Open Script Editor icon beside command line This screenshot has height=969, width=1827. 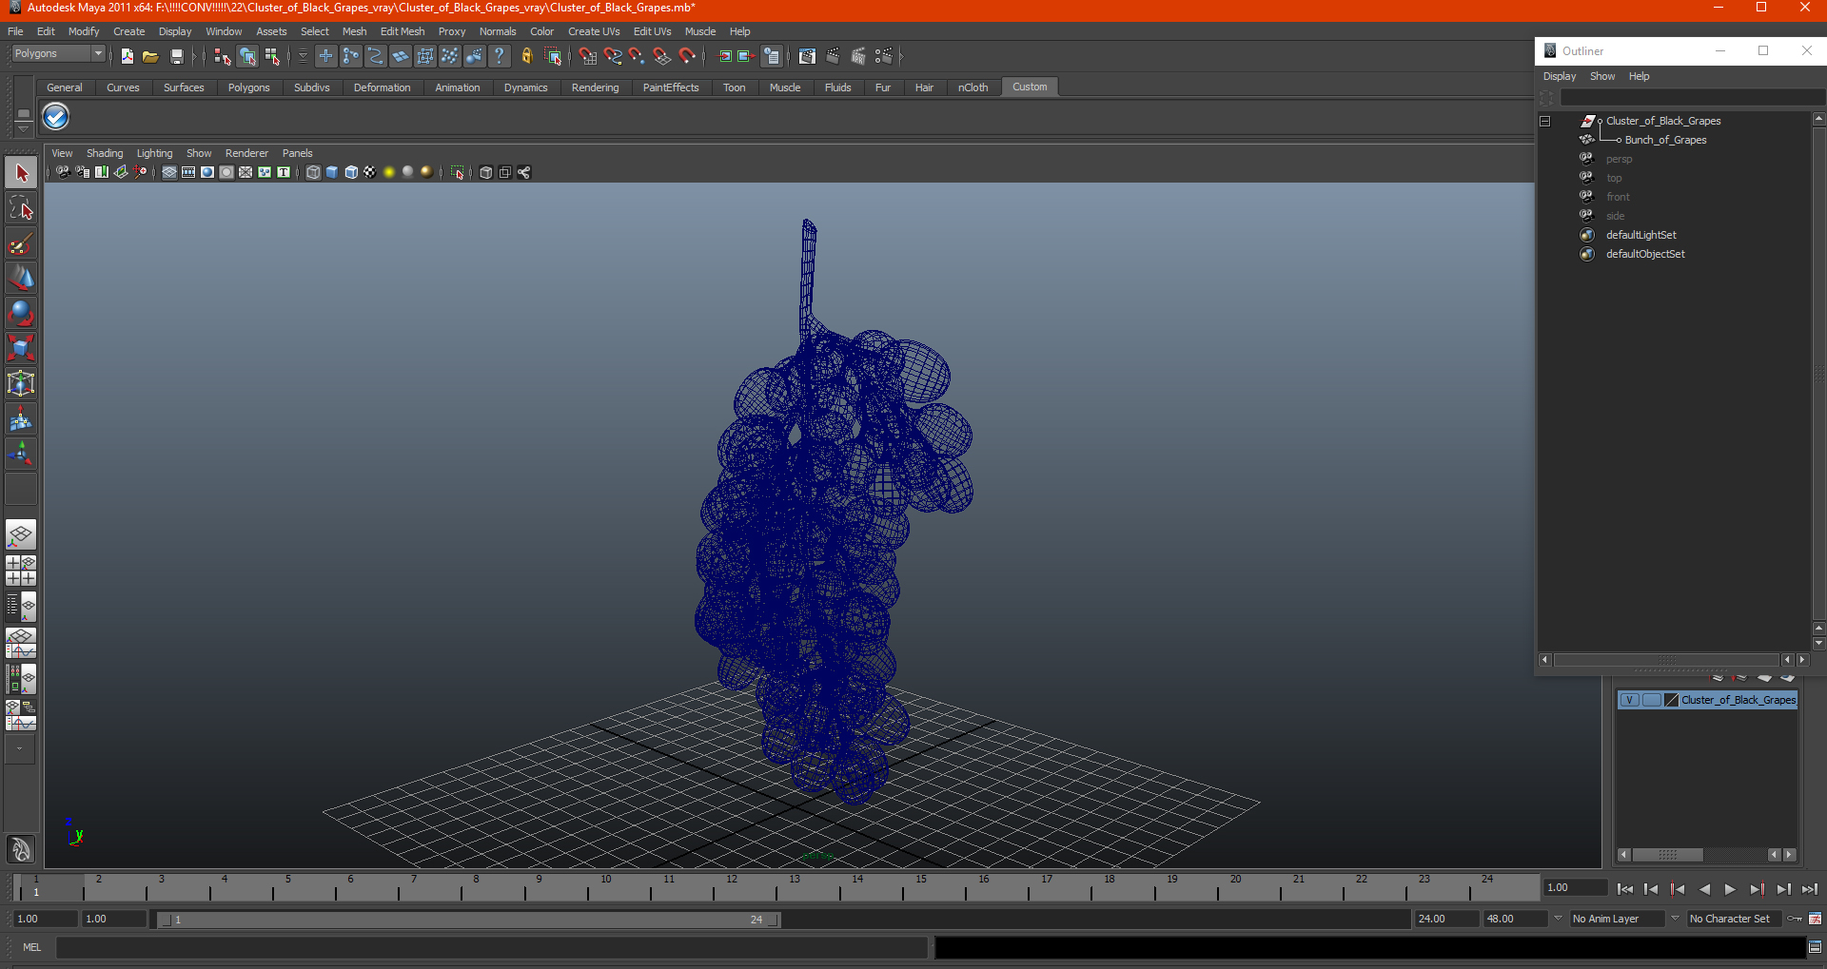pos(1815,947)
